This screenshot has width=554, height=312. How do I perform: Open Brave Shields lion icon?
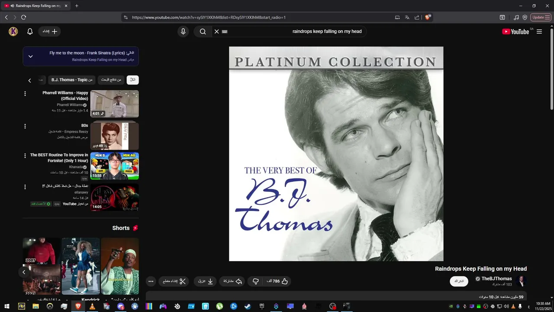tap(428, 17)
